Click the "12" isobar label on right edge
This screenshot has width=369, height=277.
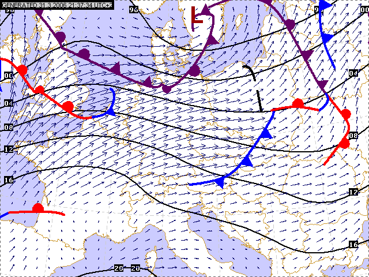[353, 192]
